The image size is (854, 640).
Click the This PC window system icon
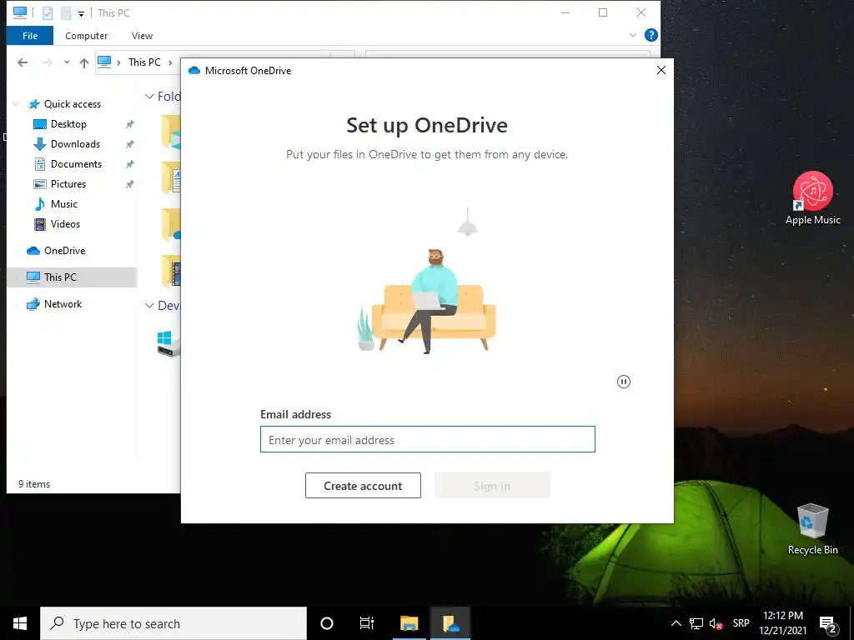pos(20,12)
